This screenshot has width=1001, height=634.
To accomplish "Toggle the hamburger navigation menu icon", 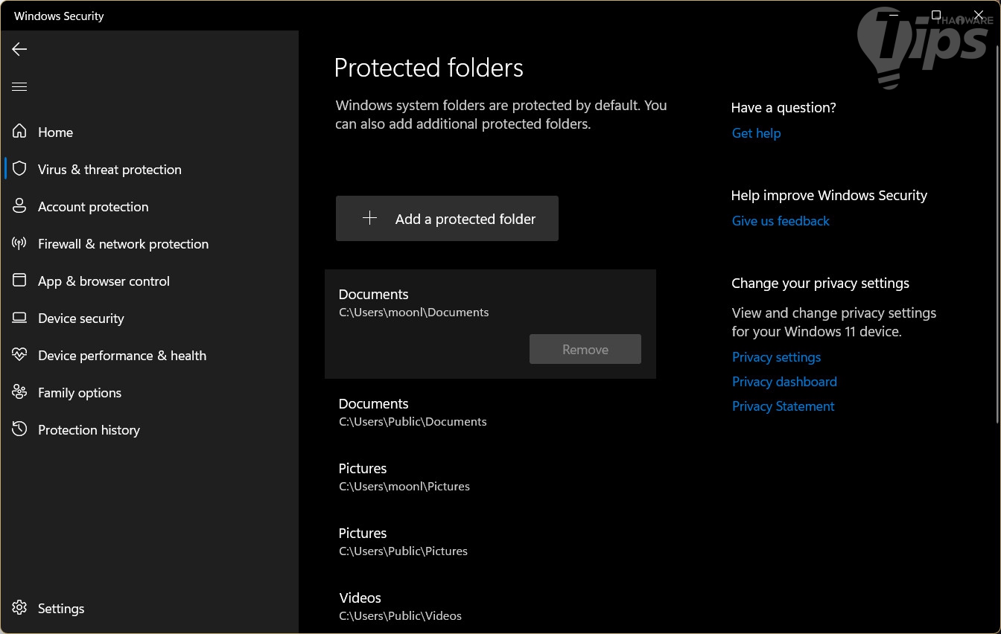I will (19, 87).
